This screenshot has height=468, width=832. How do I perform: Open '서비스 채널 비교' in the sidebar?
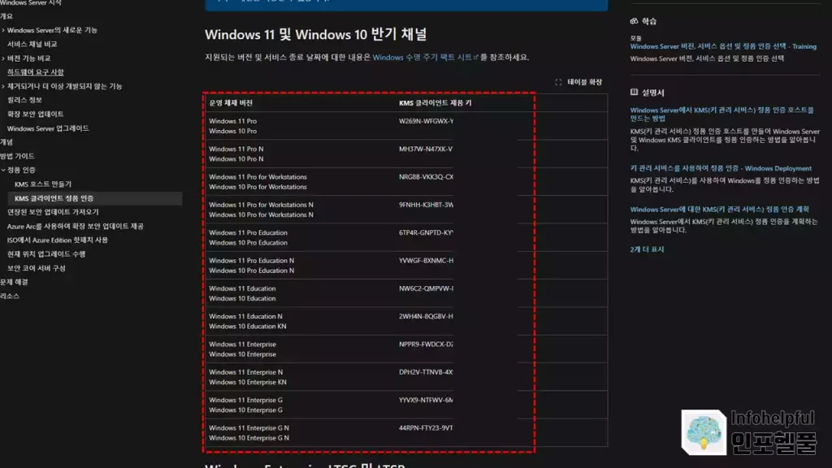pyautogui.click(x=32, y=44)
